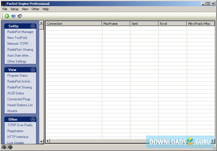This screenshot has width=217, height=151.
Task: Open RadioPorts Sharing setup
Action: click(20, 50)
